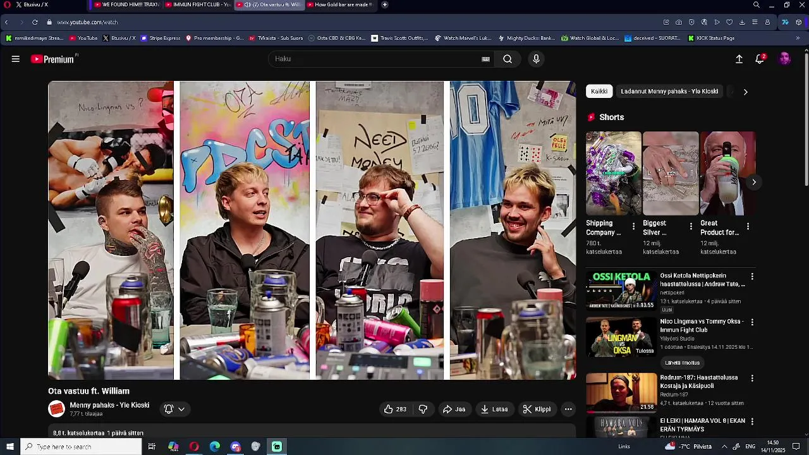Open KICK Status Page bookmark
The width and height of the screenshot is (809, 455).
click(711, 38)
